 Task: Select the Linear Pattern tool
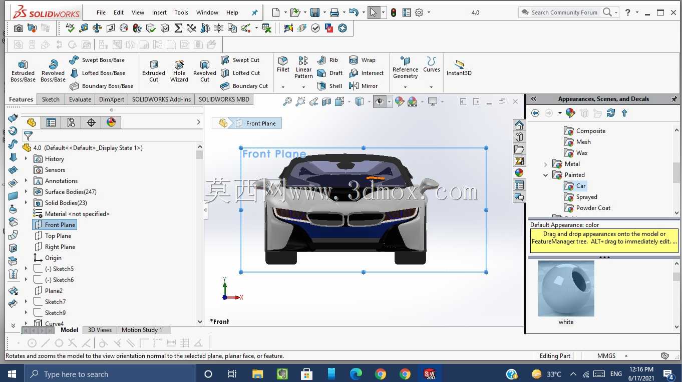(x=303, y=67)
